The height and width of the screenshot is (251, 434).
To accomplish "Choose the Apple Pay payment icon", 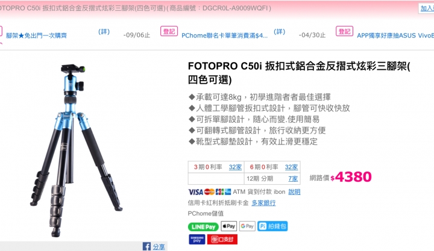I will click(228, 226).
